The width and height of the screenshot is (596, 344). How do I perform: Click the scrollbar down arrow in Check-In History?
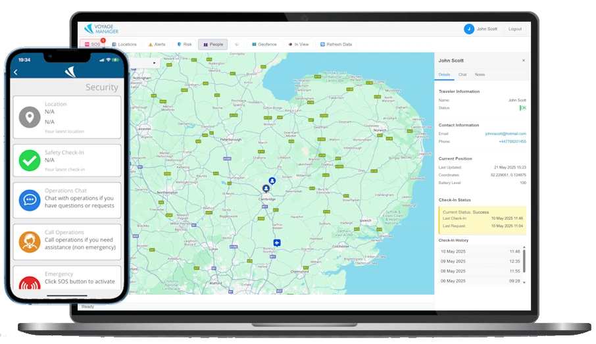click(x=524, y=282)
